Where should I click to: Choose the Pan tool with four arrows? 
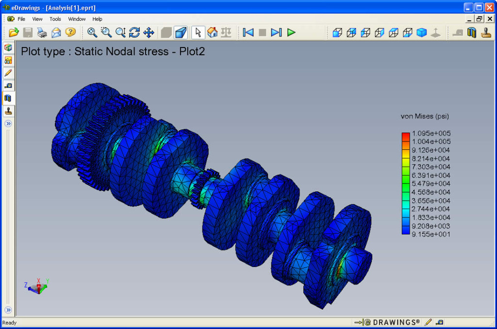coord(149,32)
